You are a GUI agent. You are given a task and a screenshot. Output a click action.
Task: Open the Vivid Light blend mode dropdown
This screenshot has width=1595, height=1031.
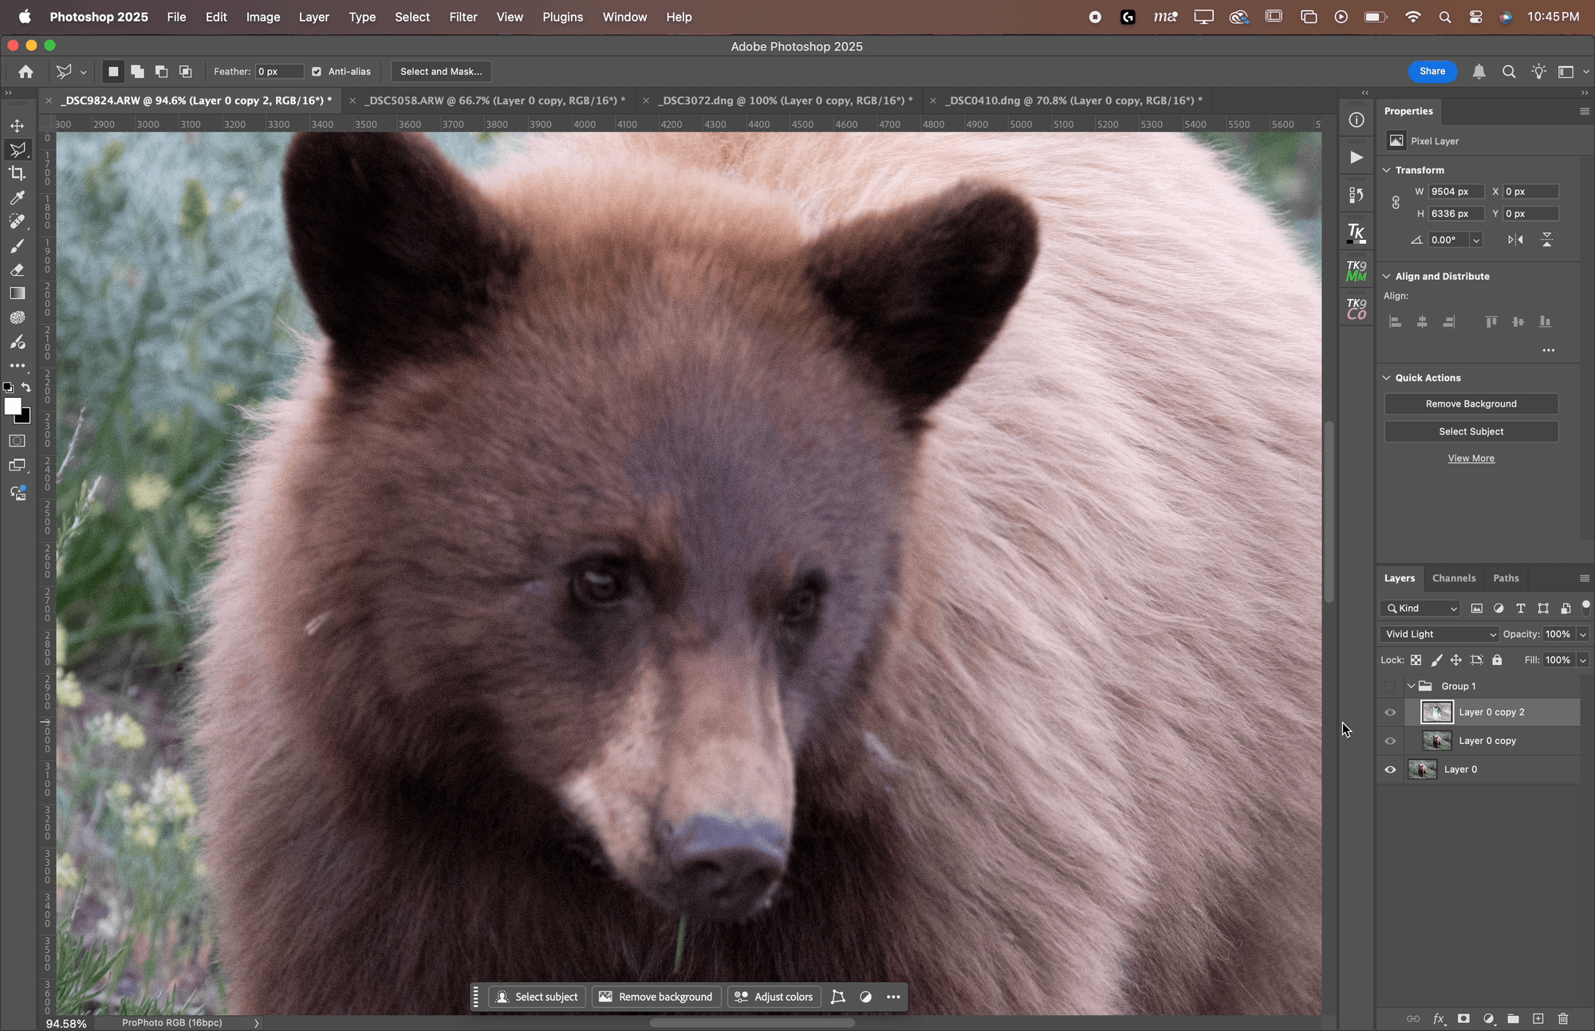click(x=1438, y=634)
